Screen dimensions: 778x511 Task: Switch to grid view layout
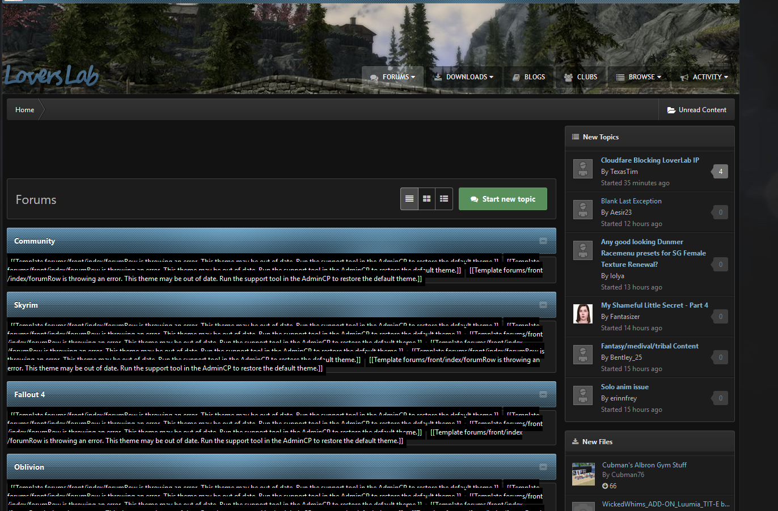[427, 199]
